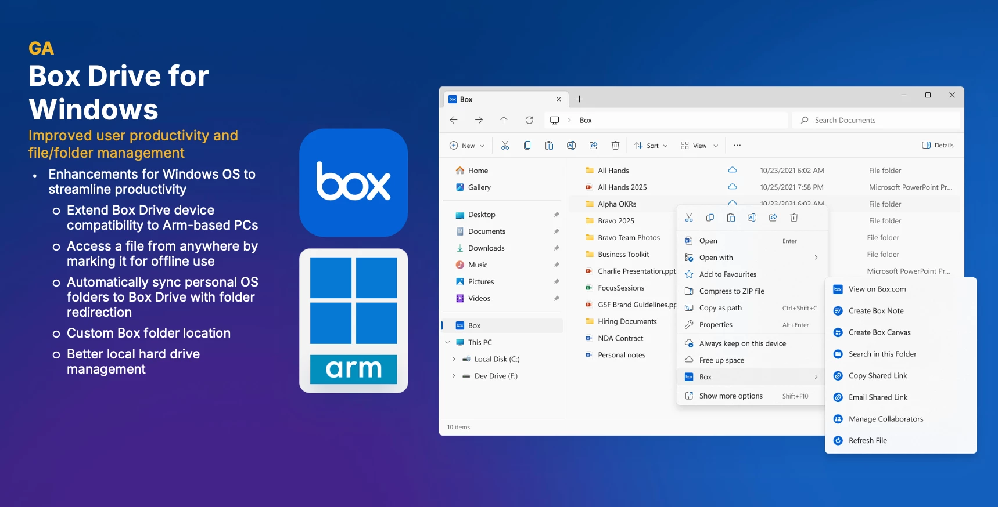Open the Sort dropdown
998x507 pixels.
coord(651,146)
